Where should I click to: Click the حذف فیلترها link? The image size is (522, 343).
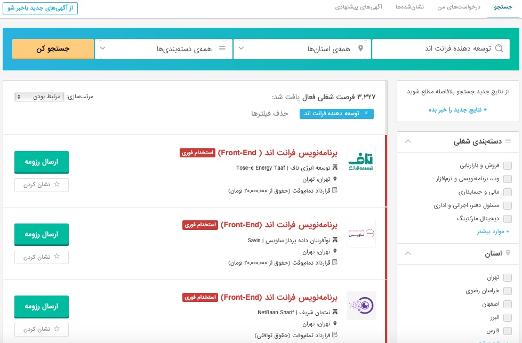270,114
